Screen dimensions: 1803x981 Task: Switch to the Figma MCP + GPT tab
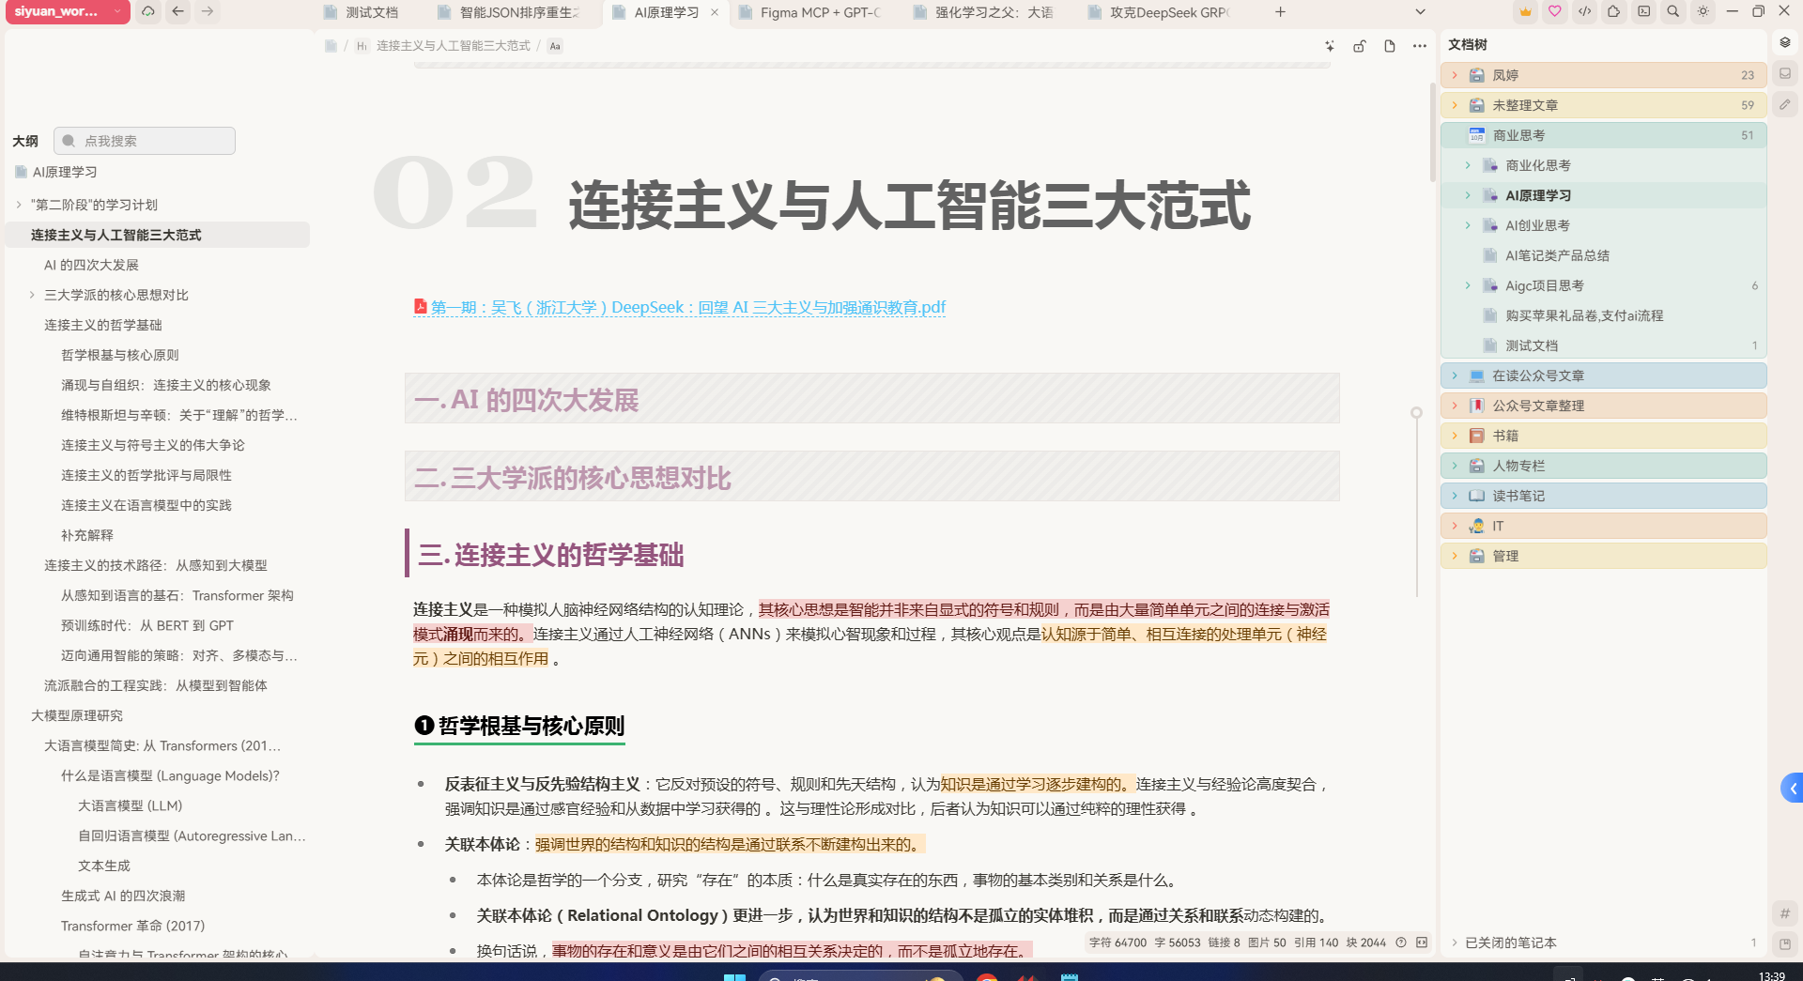[819, 12]
